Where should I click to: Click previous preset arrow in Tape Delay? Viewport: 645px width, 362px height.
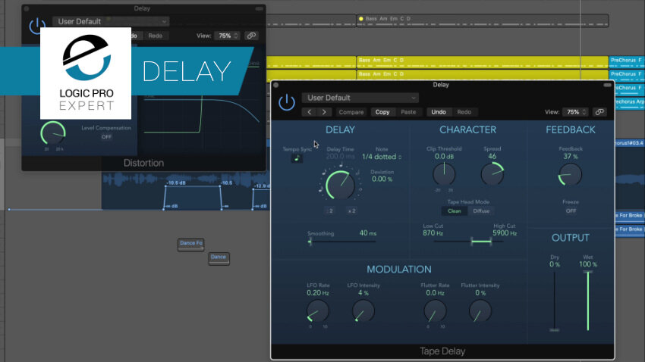pyautogui.click(x=310, y=112)
